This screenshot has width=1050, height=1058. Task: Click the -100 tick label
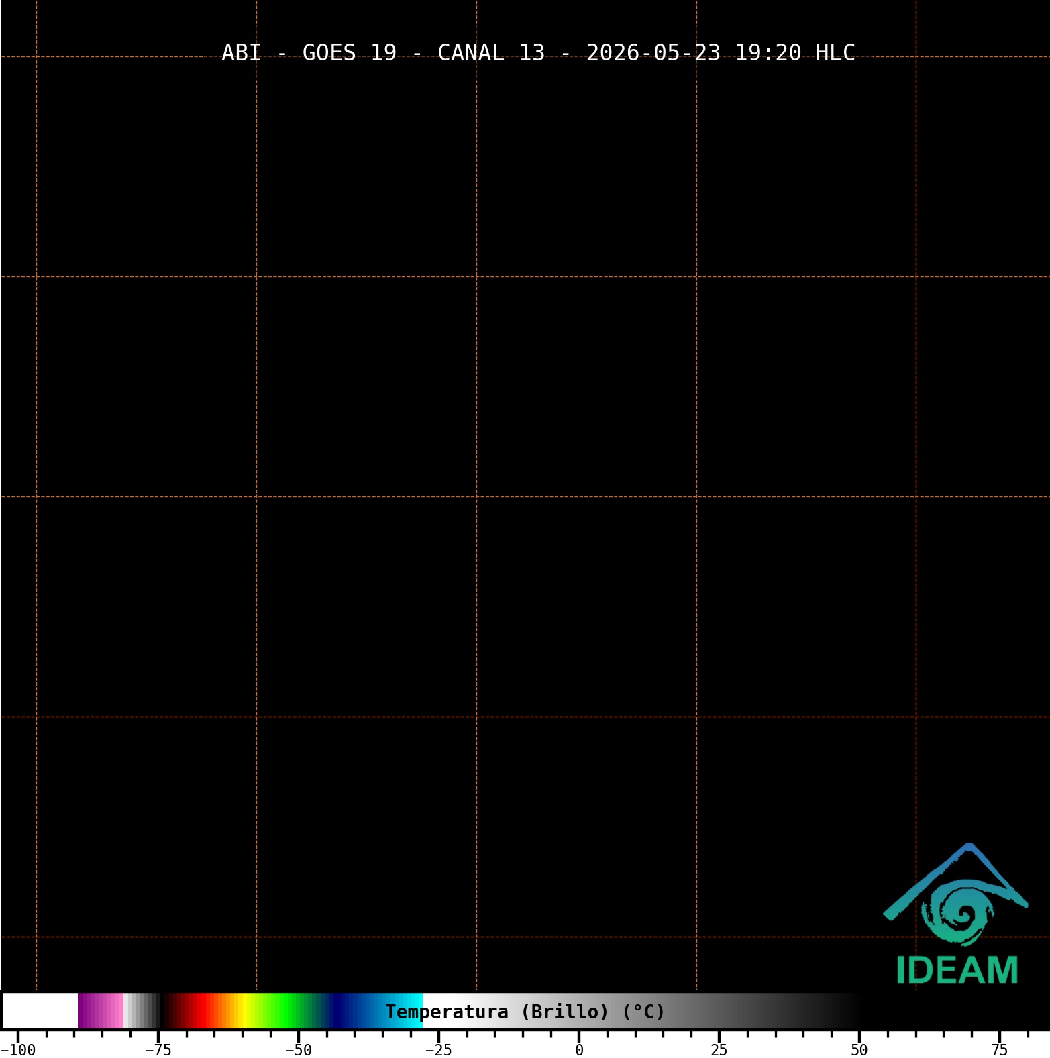point(18,1050)
